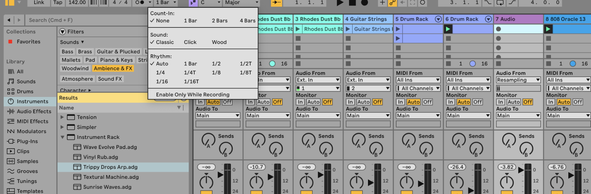Set 4 Guitar Strings monitor to Auto
The width and height of the screenshot is (591, 194).
click(363, 102)
